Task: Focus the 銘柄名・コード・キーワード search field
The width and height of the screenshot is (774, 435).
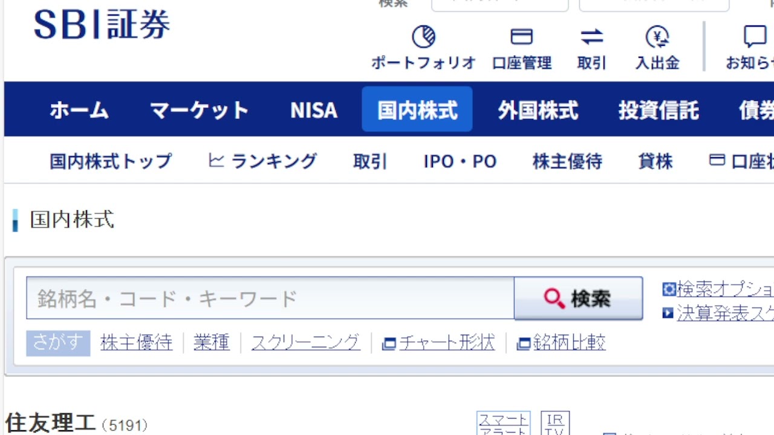Action: (270, 298)
